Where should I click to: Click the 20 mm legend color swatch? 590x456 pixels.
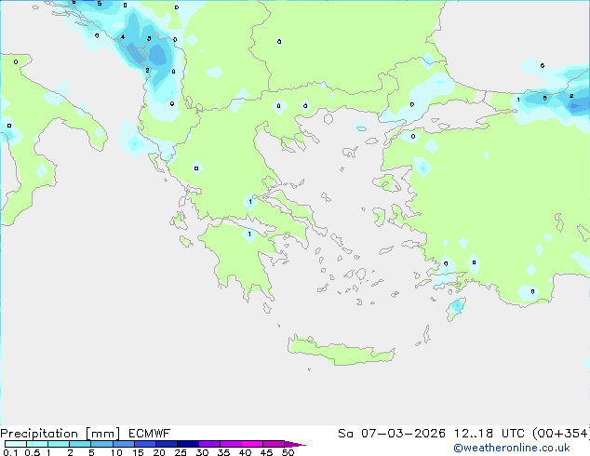pos(167,444)
